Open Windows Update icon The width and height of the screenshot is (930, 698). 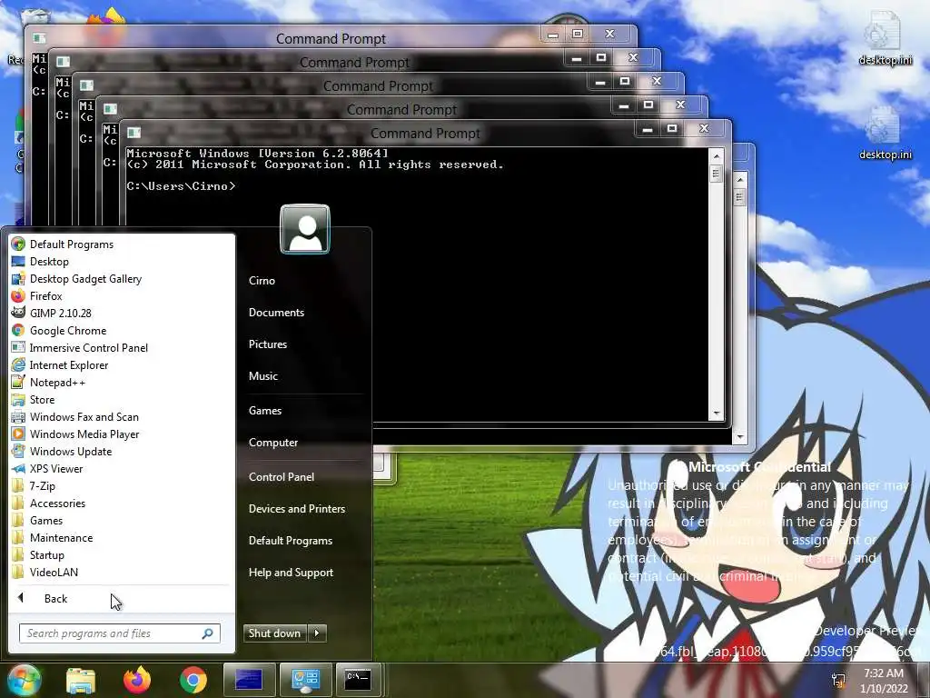[x=18, y=451]
